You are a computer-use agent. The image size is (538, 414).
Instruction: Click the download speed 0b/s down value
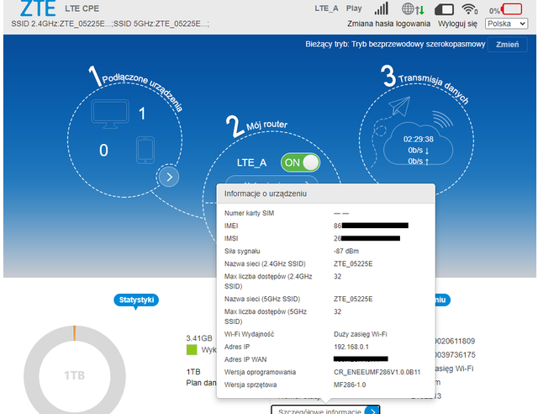coord(419,150)
